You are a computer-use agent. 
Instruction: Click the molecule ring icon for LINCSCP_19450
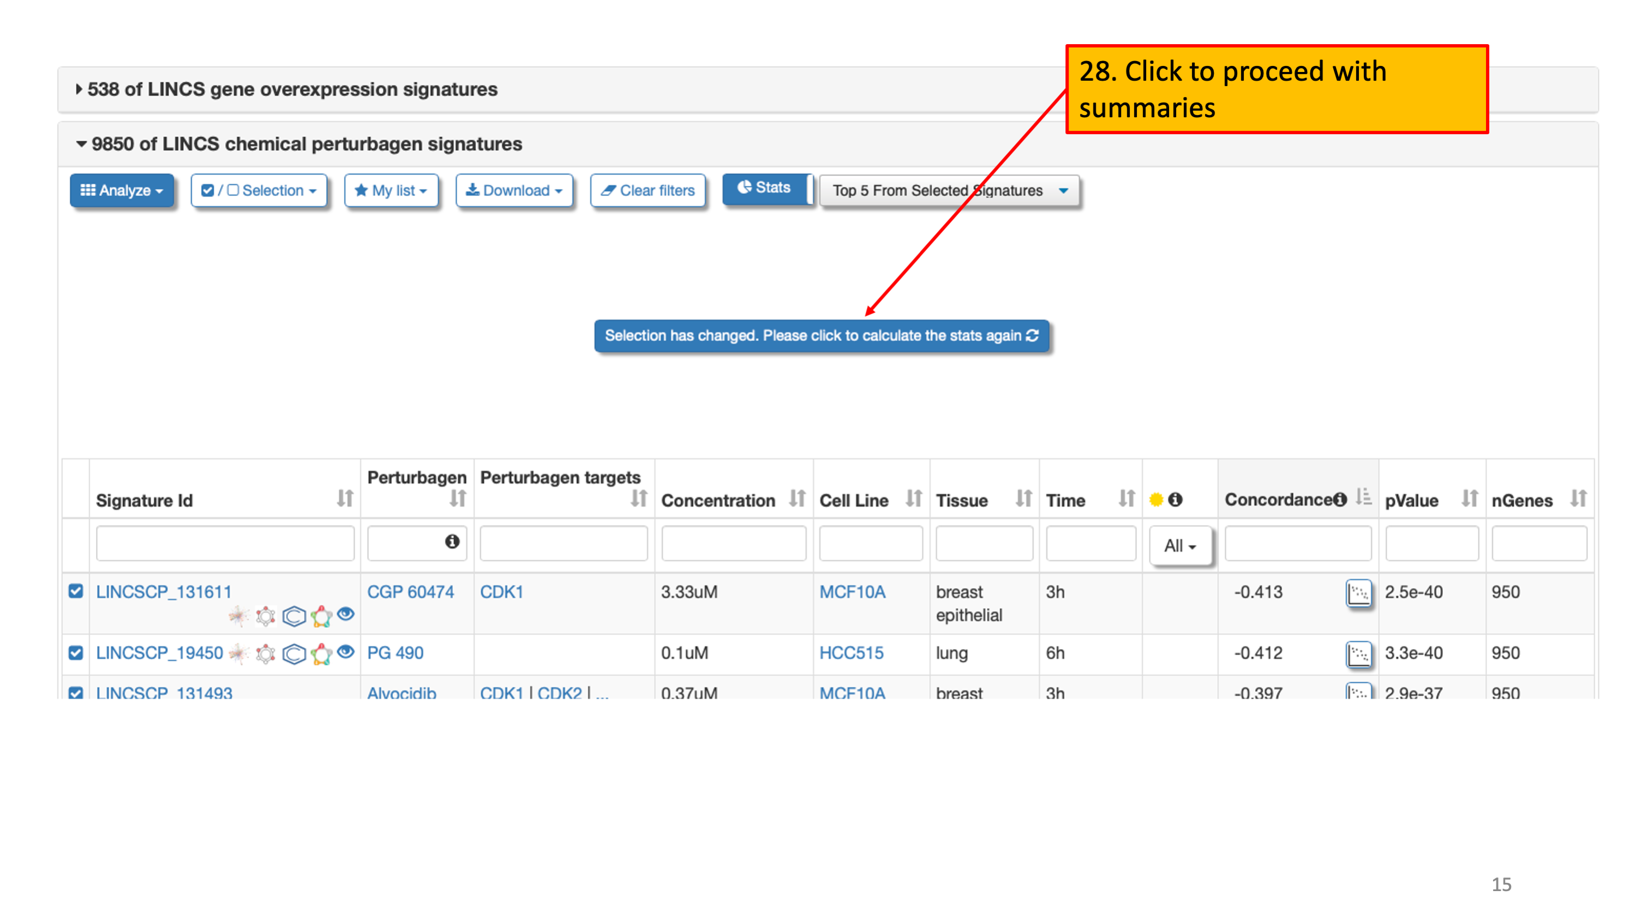point(266,653)
